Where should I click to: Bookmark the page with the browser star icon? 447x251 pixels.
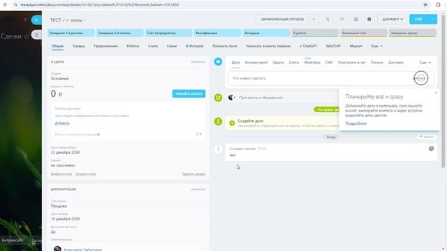[x=425, y=5]
